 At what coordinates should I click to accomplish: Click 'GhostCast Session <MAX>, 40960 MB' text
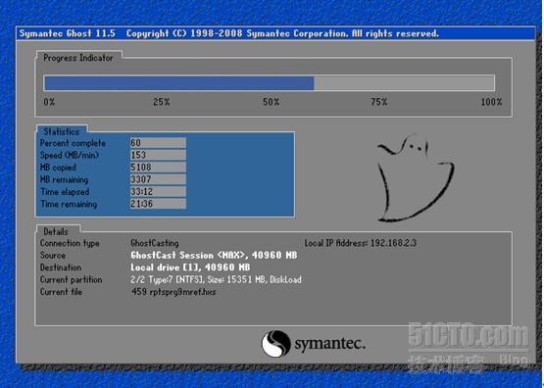click(x=214, y=255)
